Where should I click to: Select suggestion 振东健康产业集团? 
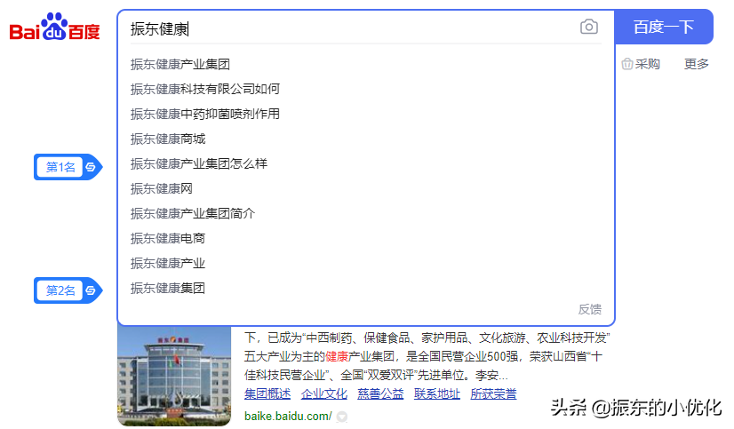click(x=180, y=64)
